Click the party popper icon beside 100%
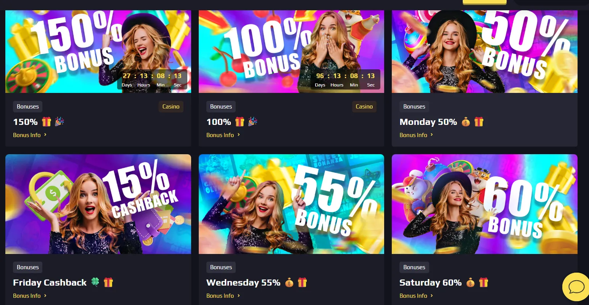Viewport: 589px width, 305px height. point(253,122)
